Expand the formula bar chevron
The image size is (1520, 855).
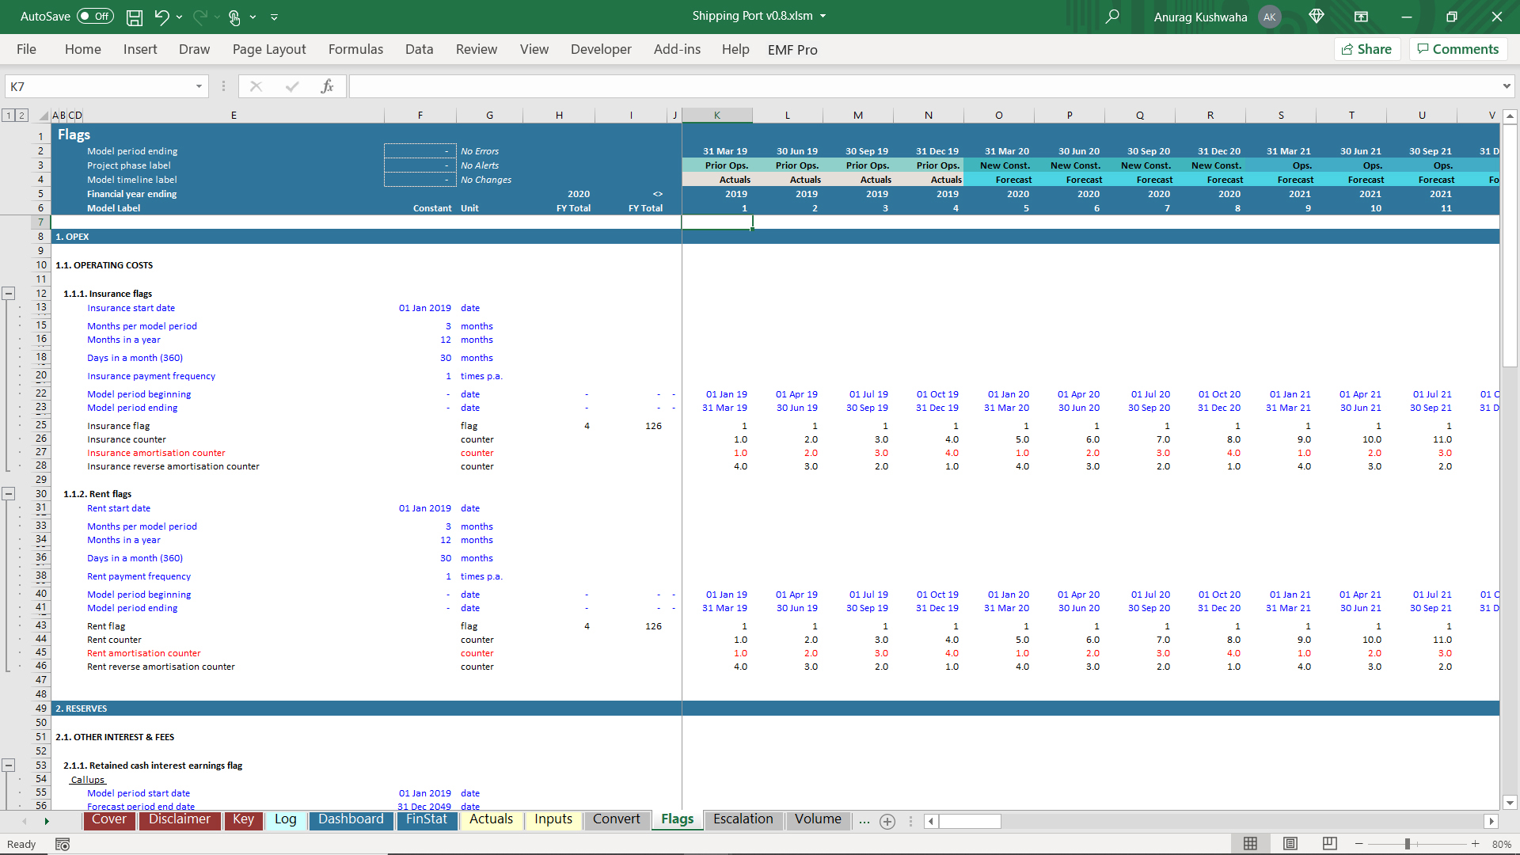(1506, 86)
